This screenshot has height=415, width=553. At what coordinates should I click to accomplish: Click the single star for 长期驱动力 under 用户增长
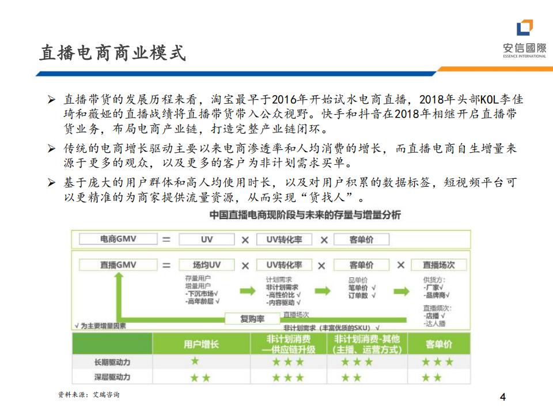coord(195,361)
